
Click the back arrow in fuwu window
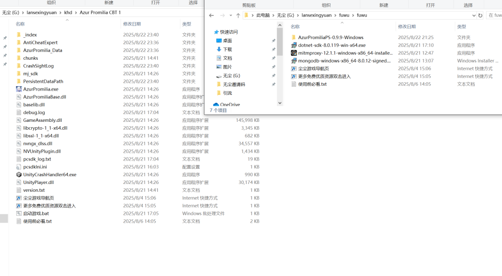tap(211, 15)
